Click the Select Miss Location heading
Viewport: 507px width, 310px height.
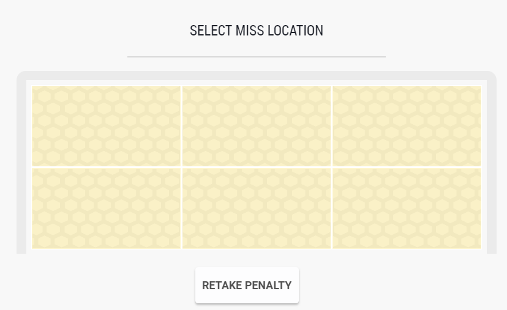pyautogui.click(x=256, y=31)
